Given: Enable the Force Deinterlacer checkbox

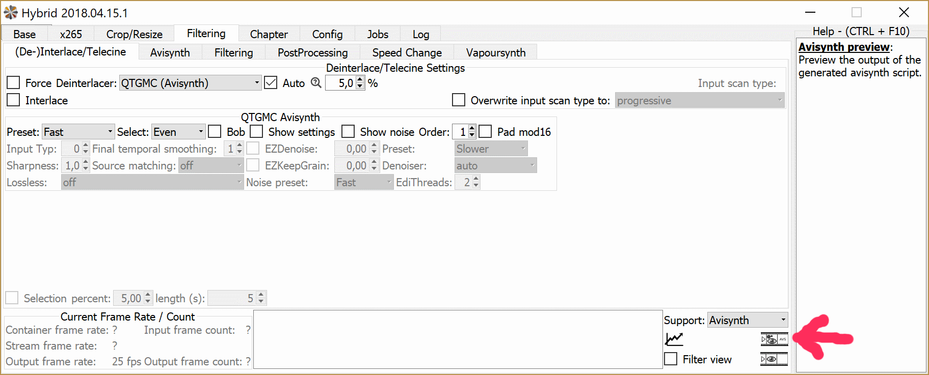Looking at the screenshot, I should [x=14, y=83].
